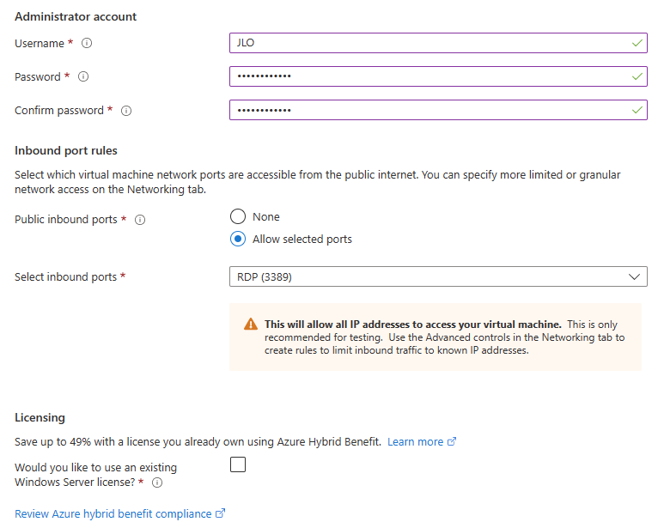Open Review Azure hybrid benefit compliance link
The image size is (664, 528).
point(113,513)
